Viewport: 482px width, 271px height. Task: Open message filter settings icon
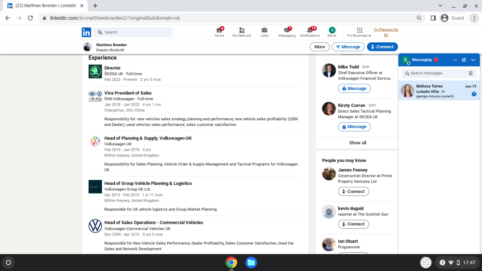470,73
